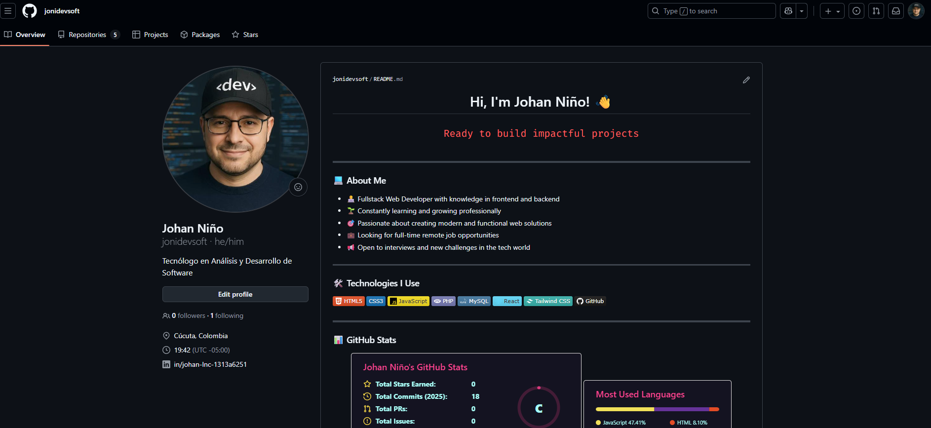
Task: Click the GitHub technology badge
Action: [x=590, y=301]
